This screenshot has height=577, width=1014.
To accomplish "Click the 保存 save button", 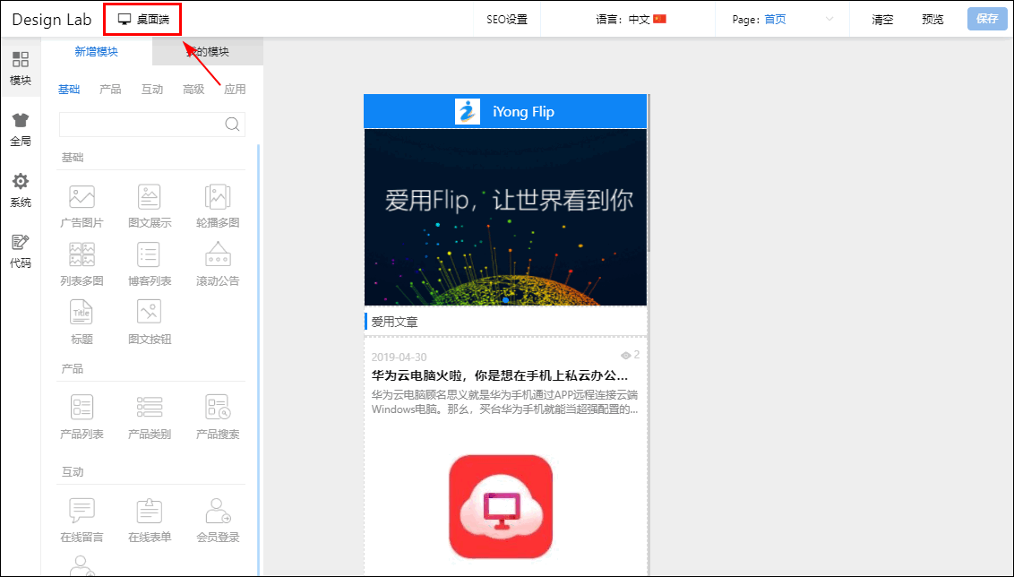I will [x=987, y=19].
